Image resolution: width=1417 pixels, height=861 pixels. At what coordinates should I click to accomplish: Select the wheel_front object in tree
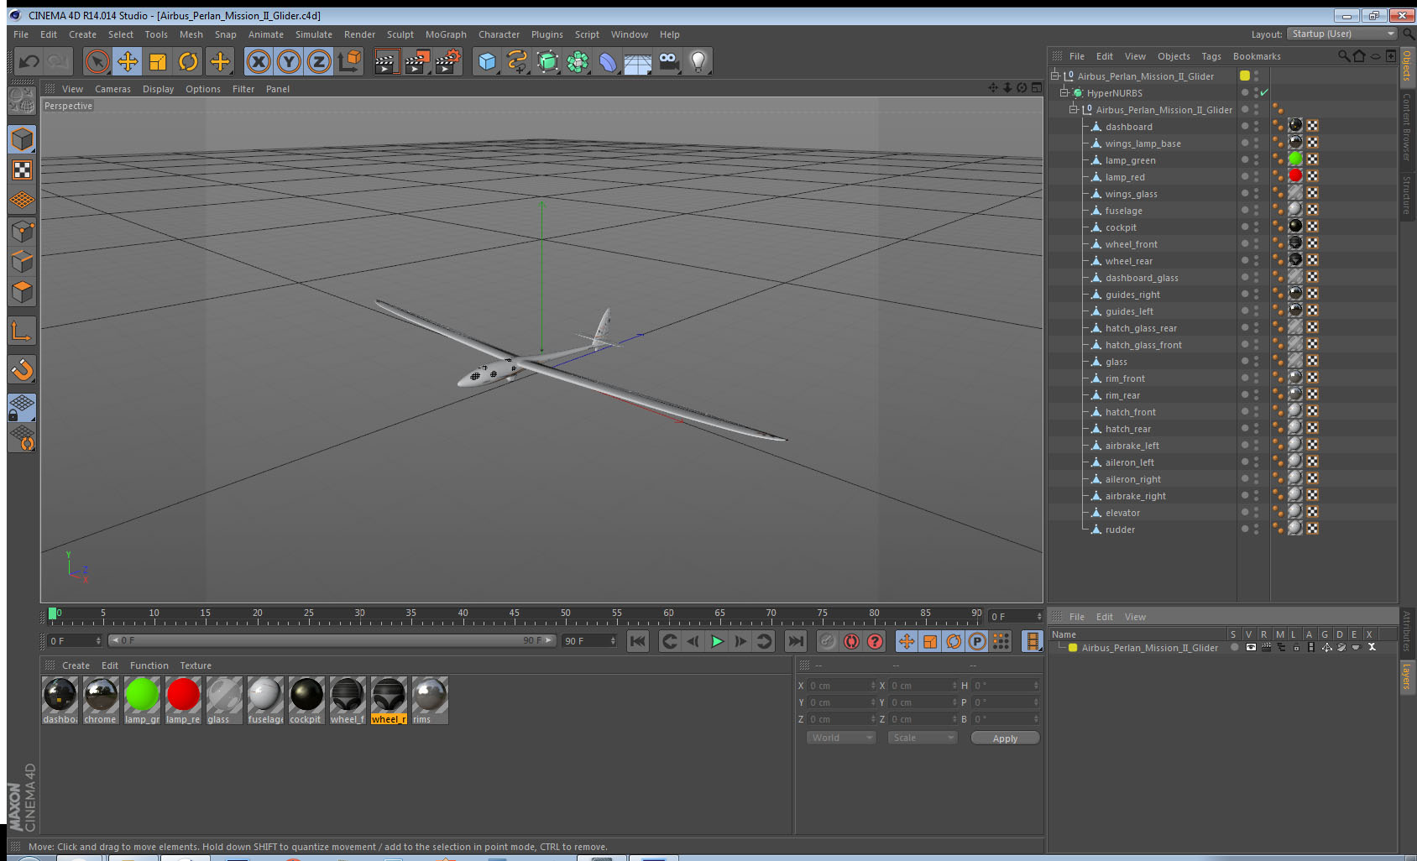coord(1131,244)
